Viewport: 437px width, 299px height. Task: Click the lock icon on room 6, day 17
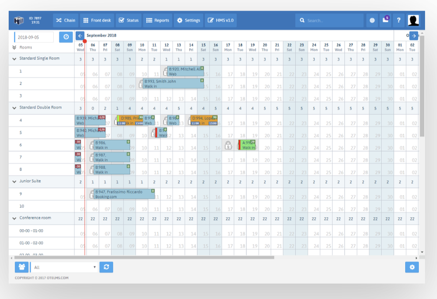coord(228,145)
